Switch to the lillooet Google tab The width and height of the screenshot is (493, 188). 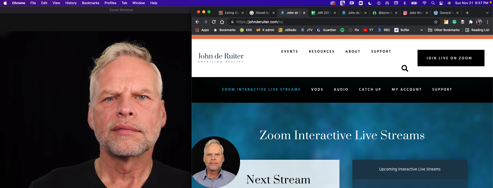coord(262,13)
